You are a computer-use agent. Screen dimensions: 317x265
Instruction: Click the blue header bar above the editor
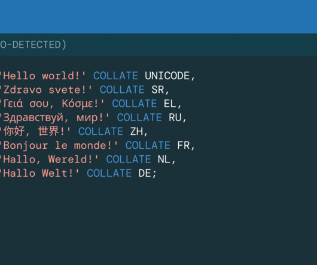158,17
